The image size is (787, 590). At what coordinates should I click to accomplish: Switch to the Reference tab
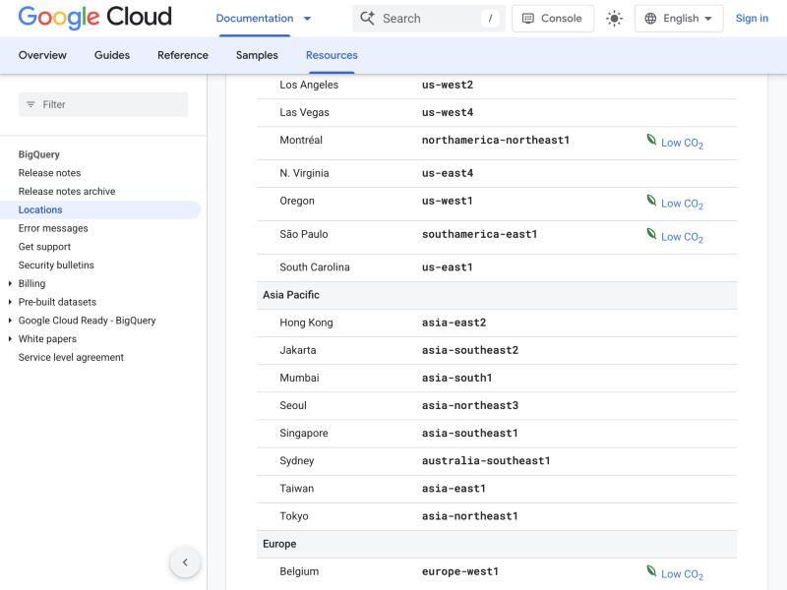point(183,55)
